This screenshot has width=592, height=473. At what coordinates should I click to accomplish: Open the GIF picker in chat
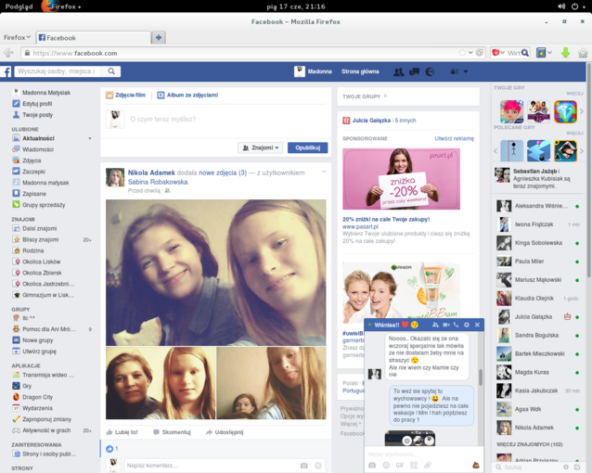pos(401,465)
